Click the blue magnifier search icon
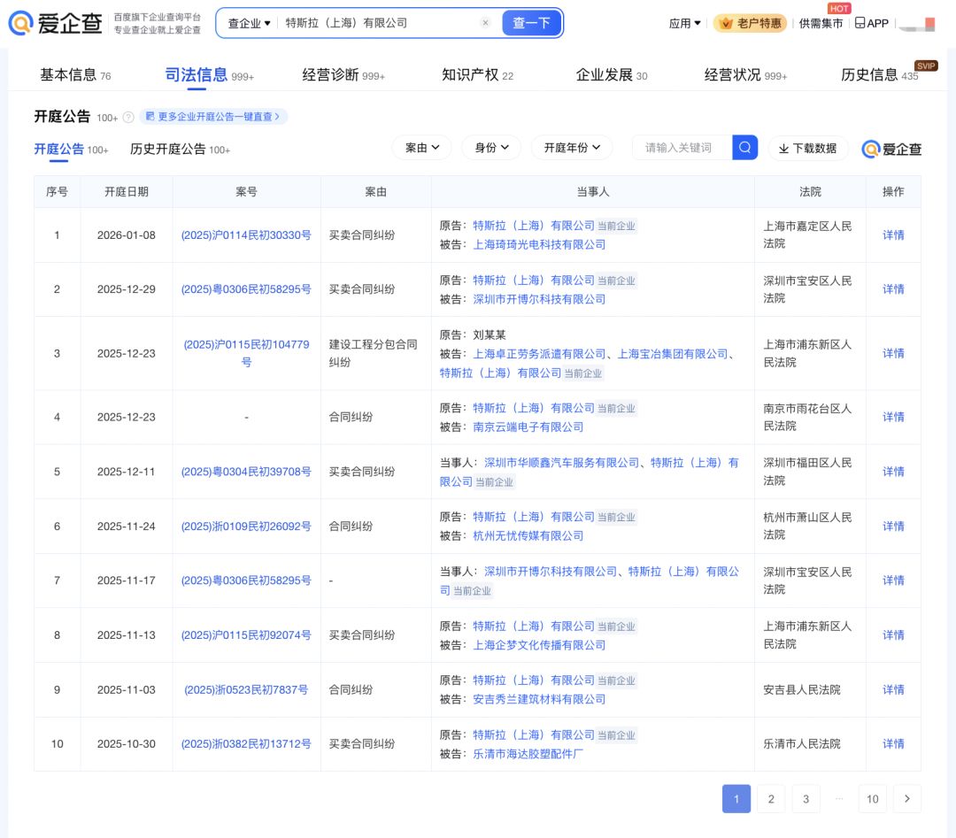Screen dimensions: 956x838 (x=745, y=148)
